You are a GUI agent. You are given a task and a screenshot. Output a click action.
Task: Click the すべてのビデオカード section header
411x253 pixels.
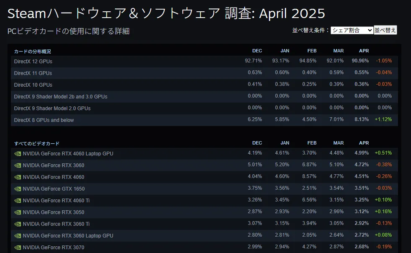pyautogui.click(x=37, y=143)
